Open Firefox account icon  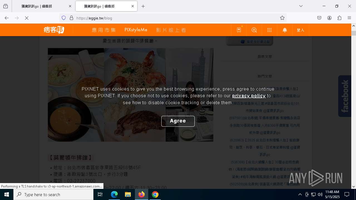[x=329, y=18]
